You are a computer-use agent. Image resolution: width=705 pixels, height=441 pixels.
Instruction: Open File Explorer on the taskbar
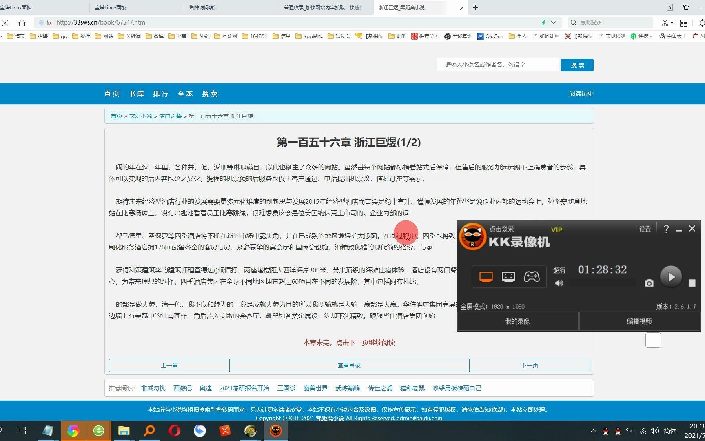(124, 431)
